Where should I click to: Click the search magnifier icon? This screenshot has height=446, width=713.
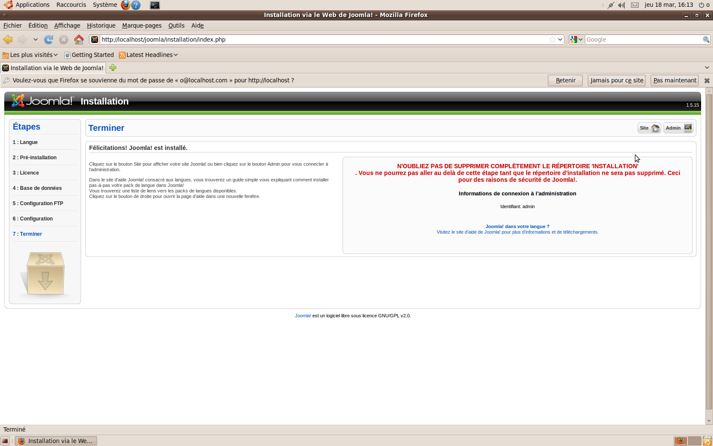click(x=706, y=40)
